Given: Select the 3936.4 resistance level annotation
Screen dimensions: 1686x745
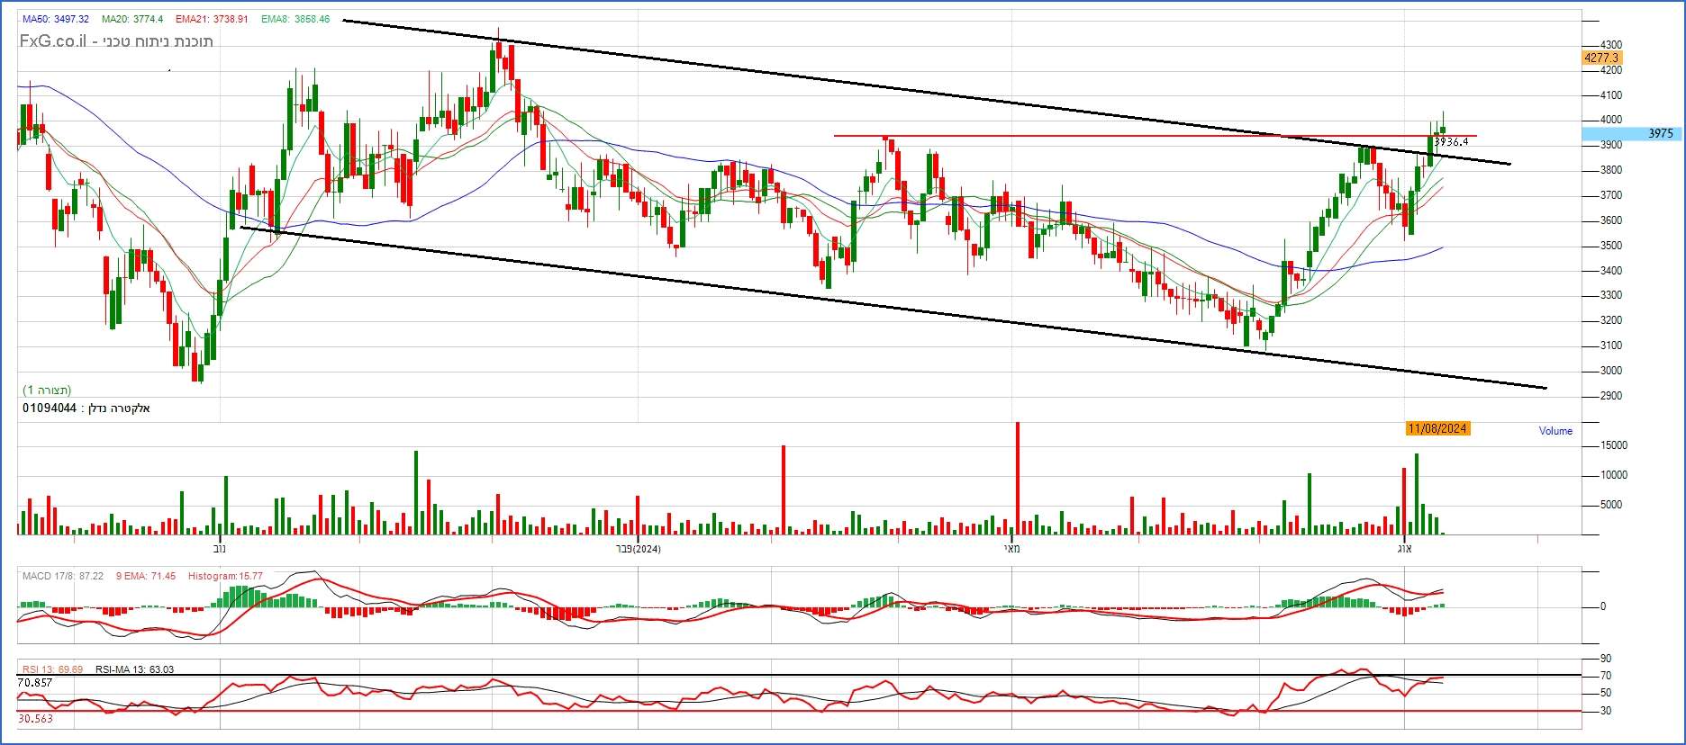Looking at the screenshot, I should (x=1451, y=142).
